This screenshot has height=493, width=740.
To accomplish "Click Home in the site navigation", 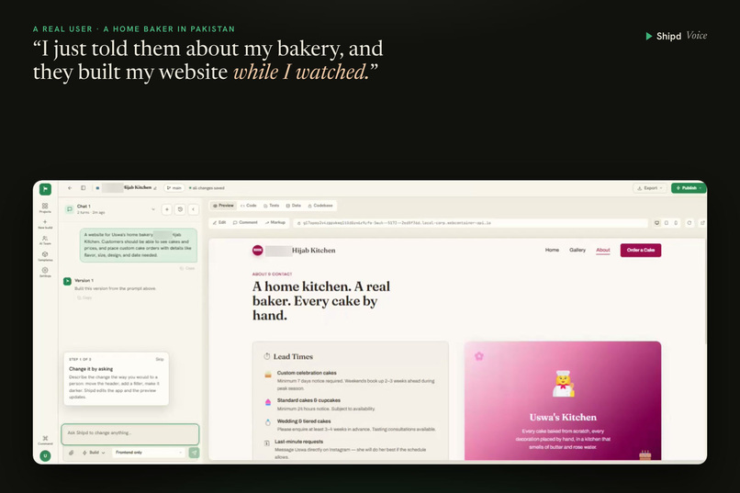I will [552, 250].
